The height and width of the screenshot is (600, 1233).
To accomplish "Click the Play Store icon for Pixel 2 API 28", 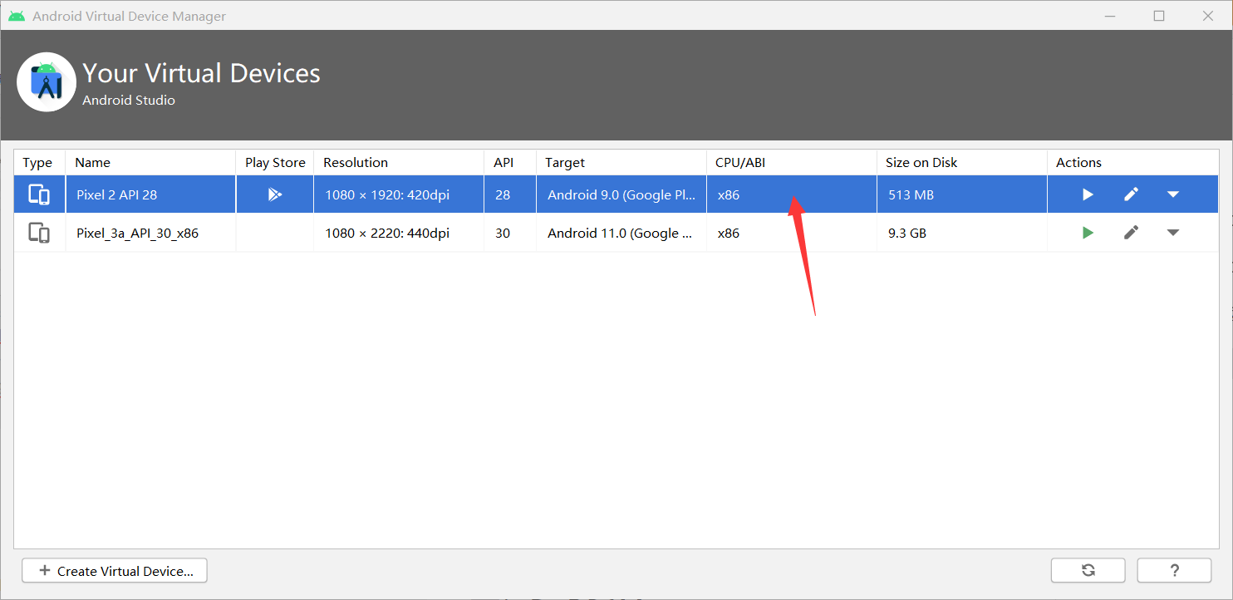I will click(x=275, y=194).
